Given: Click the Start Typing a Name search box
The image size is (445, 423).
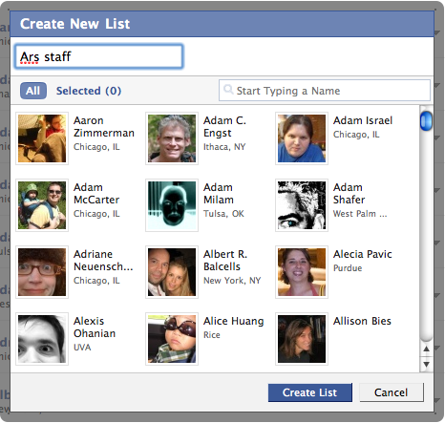Looking at the screenshot, I should coord(325,91).
